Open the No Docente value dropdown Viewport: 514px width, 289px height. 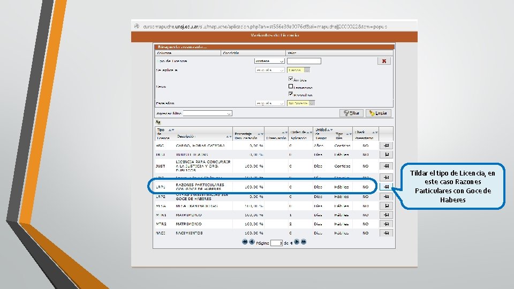click(x=300, y=103)
